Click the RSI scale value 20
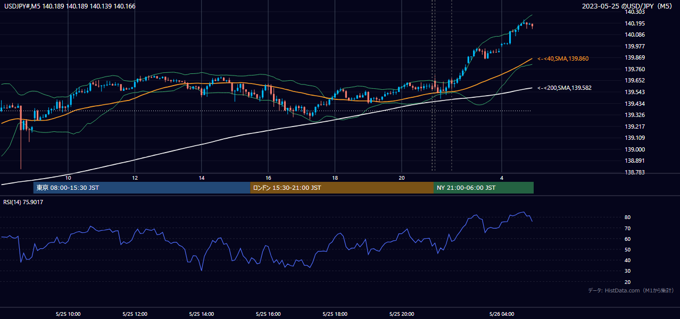680x319 pixels. [627, 282]
